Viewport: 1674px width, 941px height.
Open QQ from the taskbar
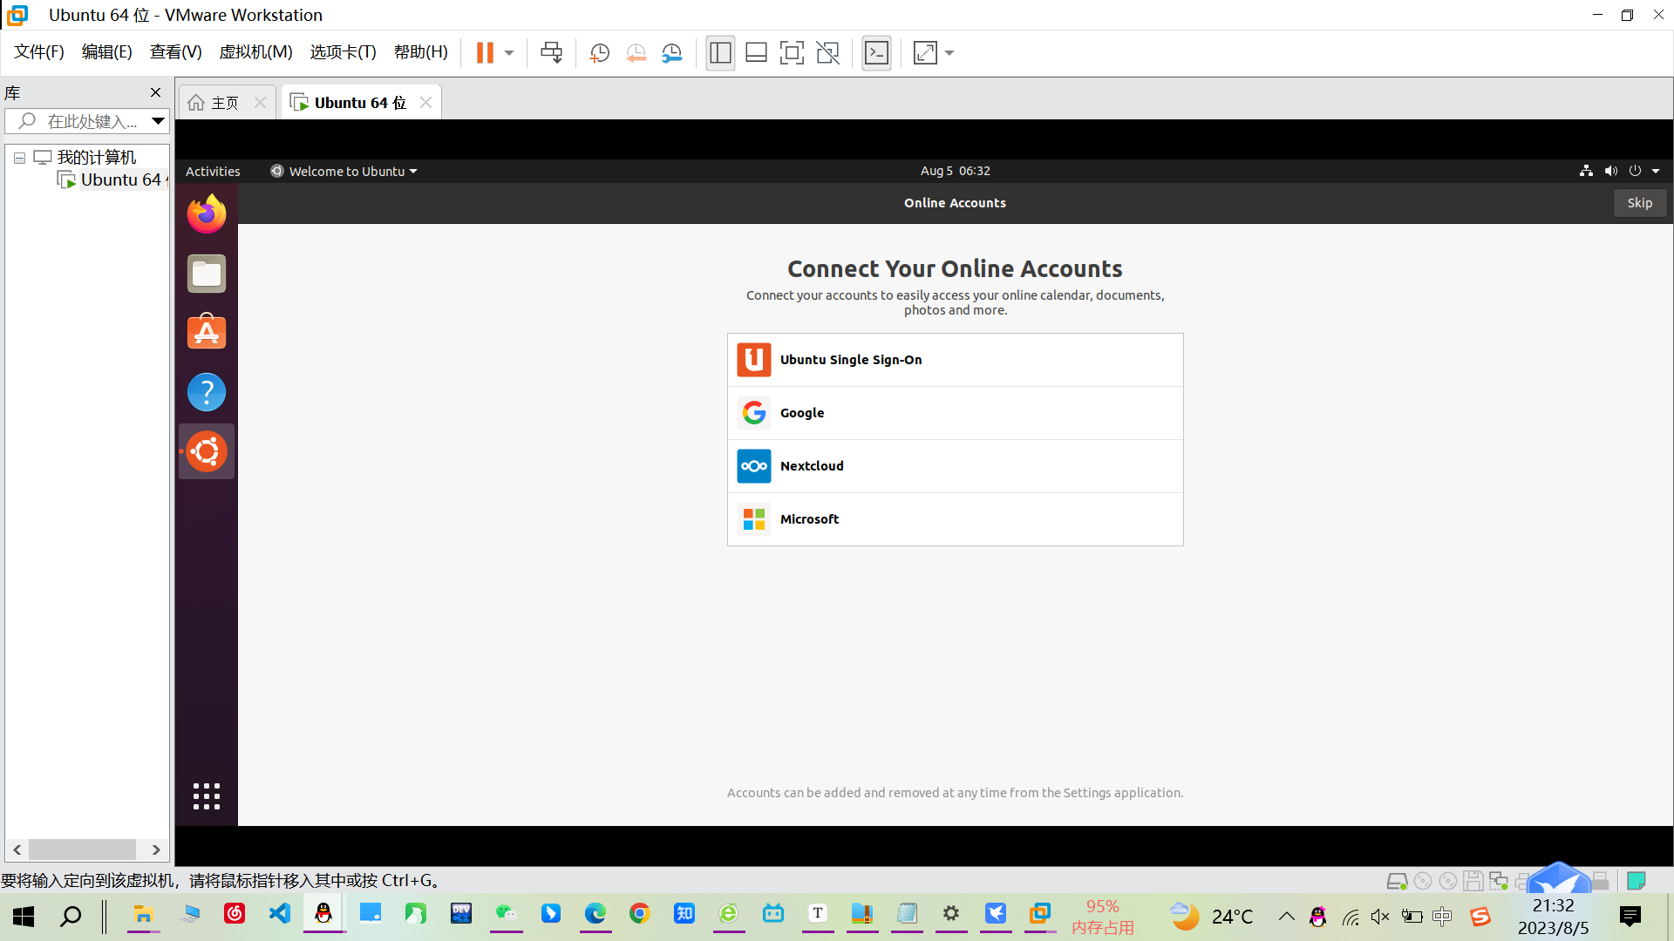(x=323, y=914)
